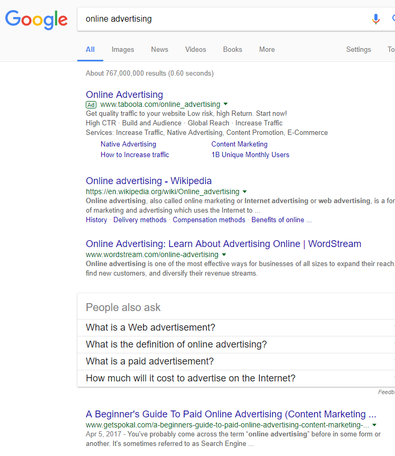Screen dimensions: 395x456
Task: Open the Books tab
Action: click(232, 49)
